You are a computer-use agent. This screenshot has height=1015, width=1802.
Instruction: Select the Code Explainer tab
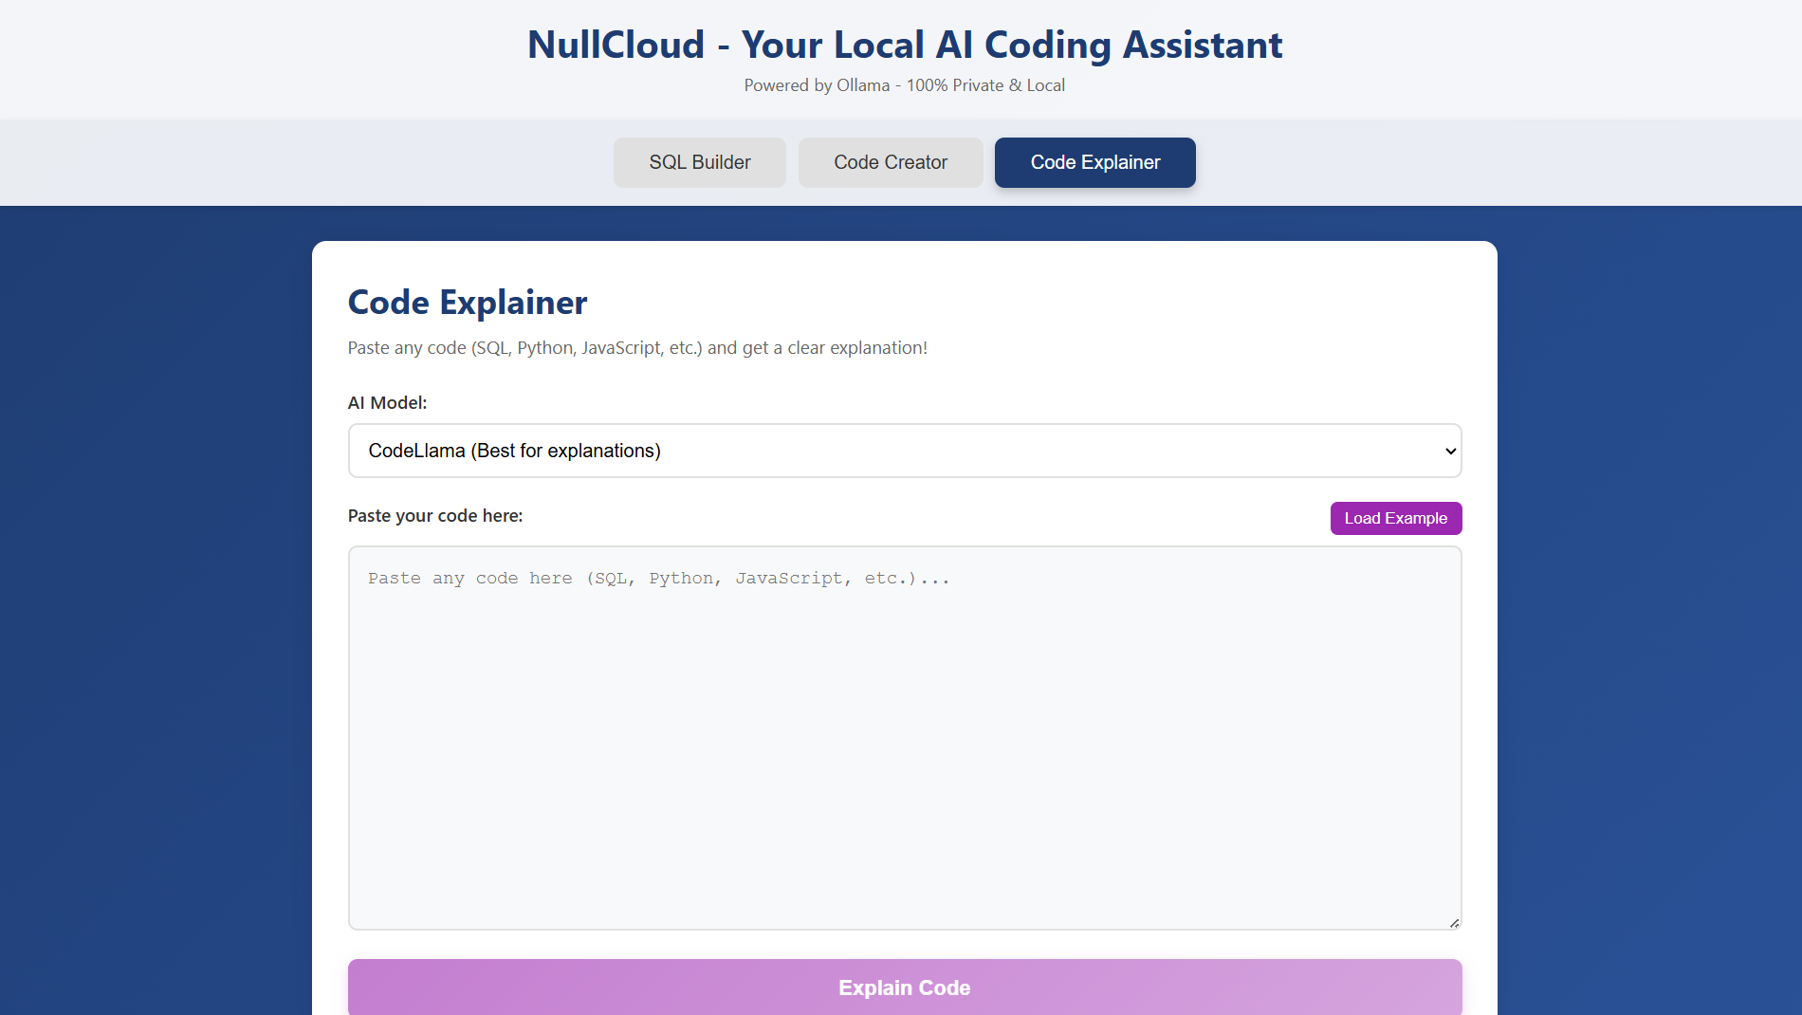pos(1095,162)
